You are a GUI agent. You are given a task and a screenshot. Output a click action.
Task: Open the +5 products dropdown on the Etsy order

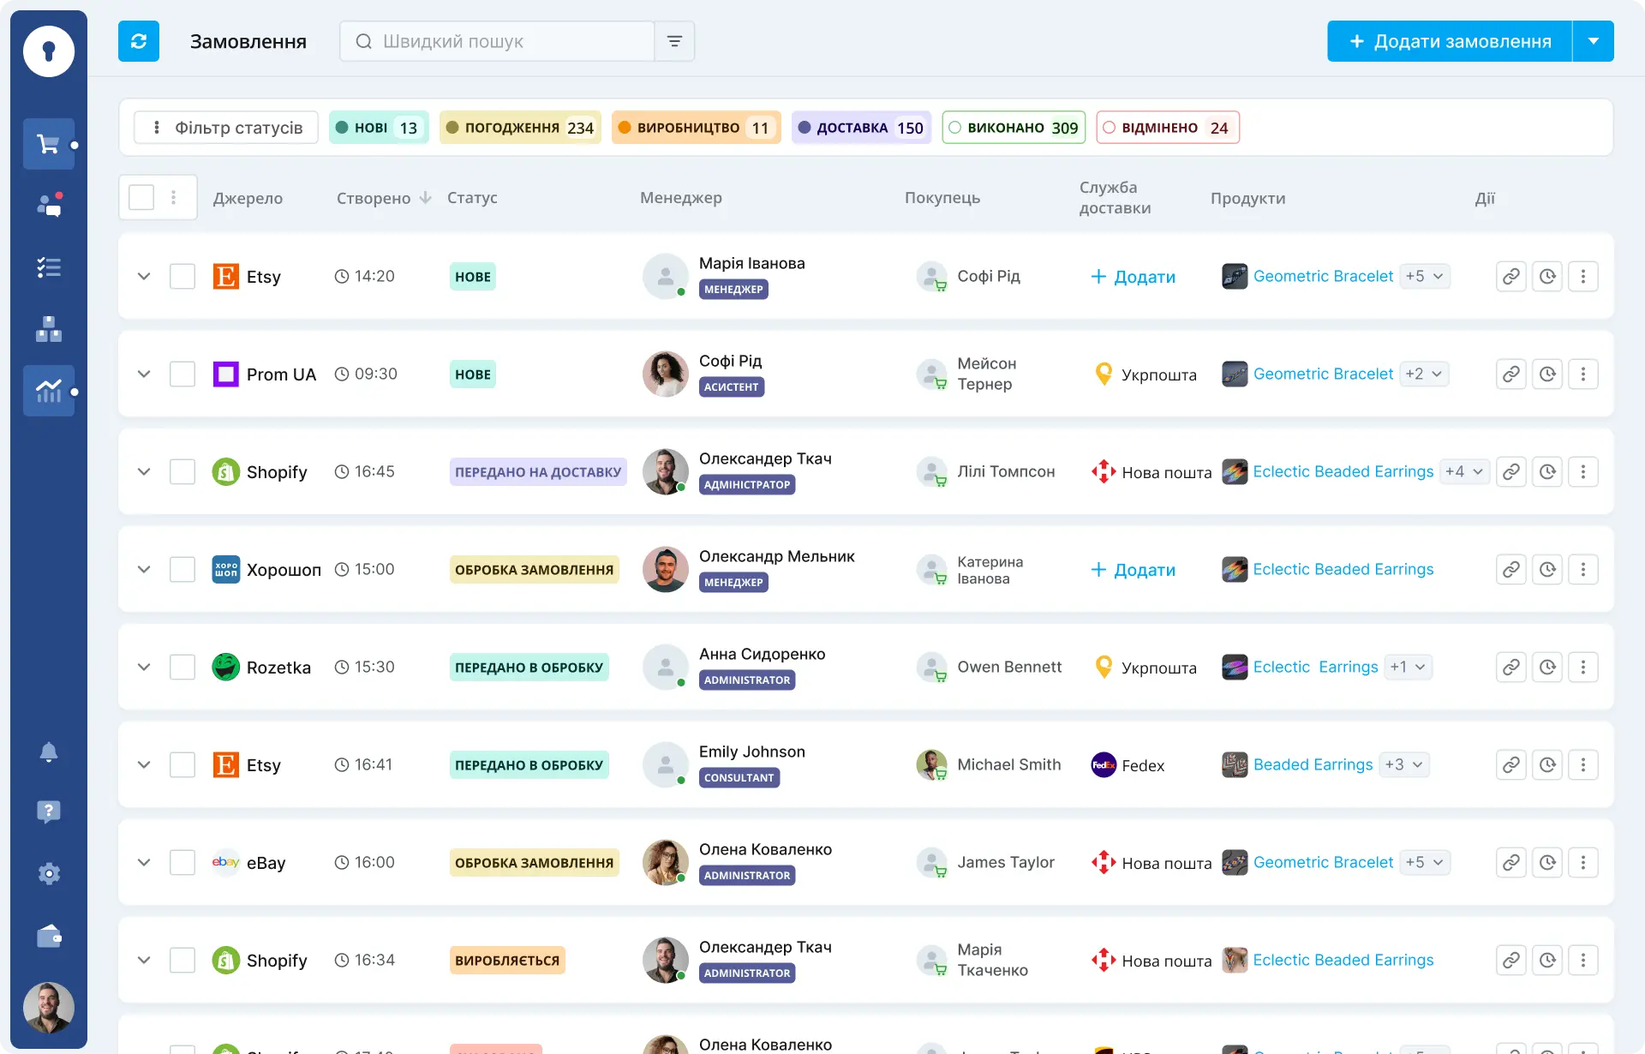(1425, 276)
